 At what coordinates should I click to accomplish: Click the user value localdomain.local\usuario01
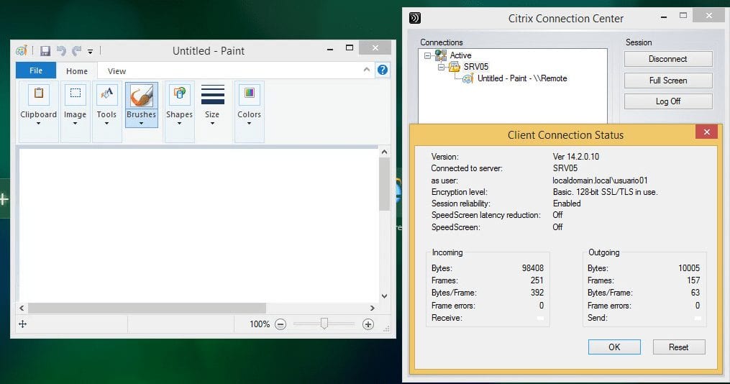coord(600,180)
